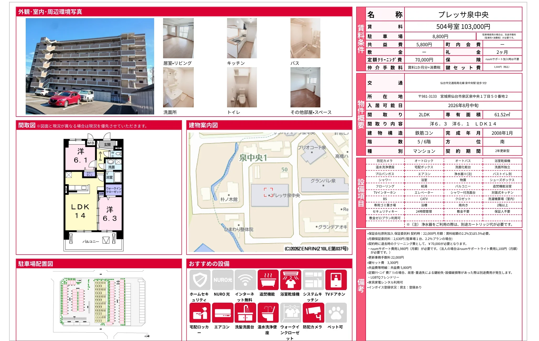
Task: Click the ペット可 paw print icon
Action: [x=336, y=313]
